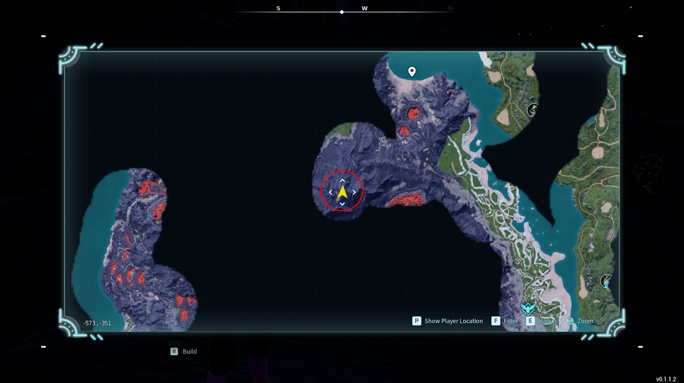Click the map coordinates readout -573, -351
Screen dimensions: 684x383
click(x=97, y=323)
